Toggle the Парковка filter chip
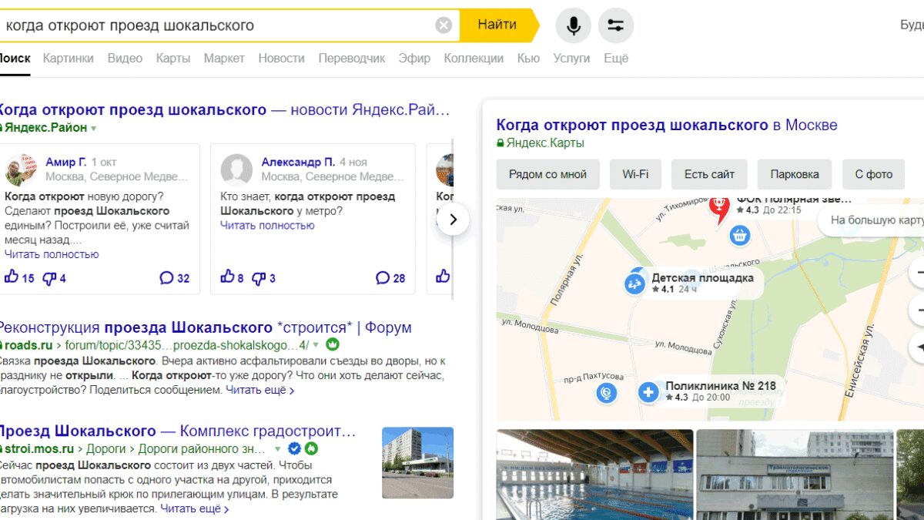 click(x=795, y=174)
